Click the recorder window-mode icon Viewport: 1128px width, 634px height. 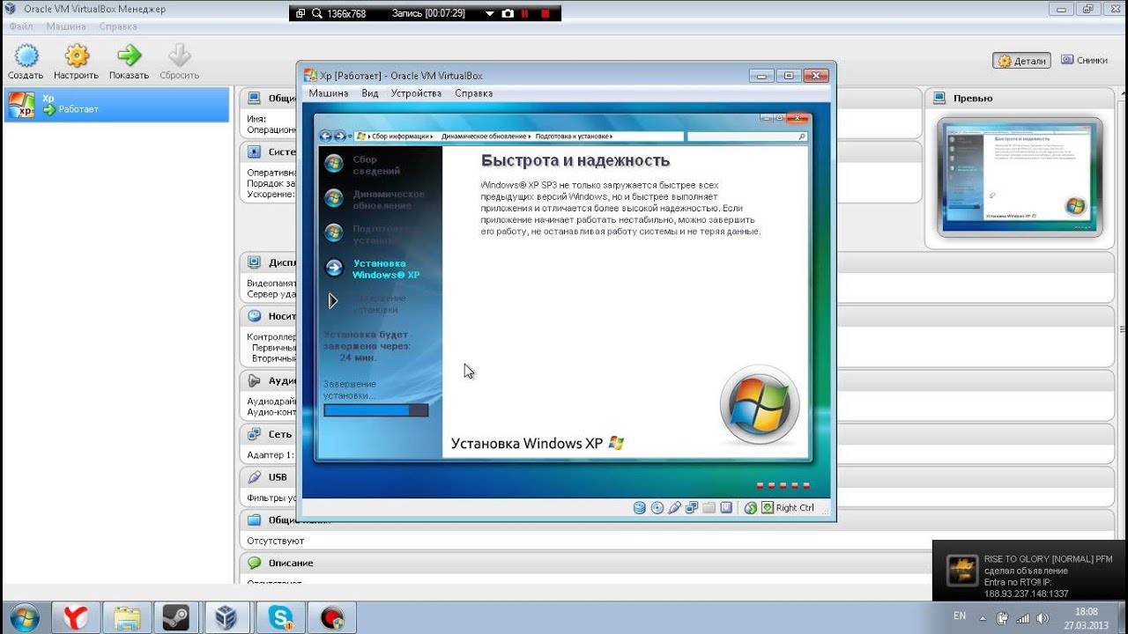click(x=300, y=14)
